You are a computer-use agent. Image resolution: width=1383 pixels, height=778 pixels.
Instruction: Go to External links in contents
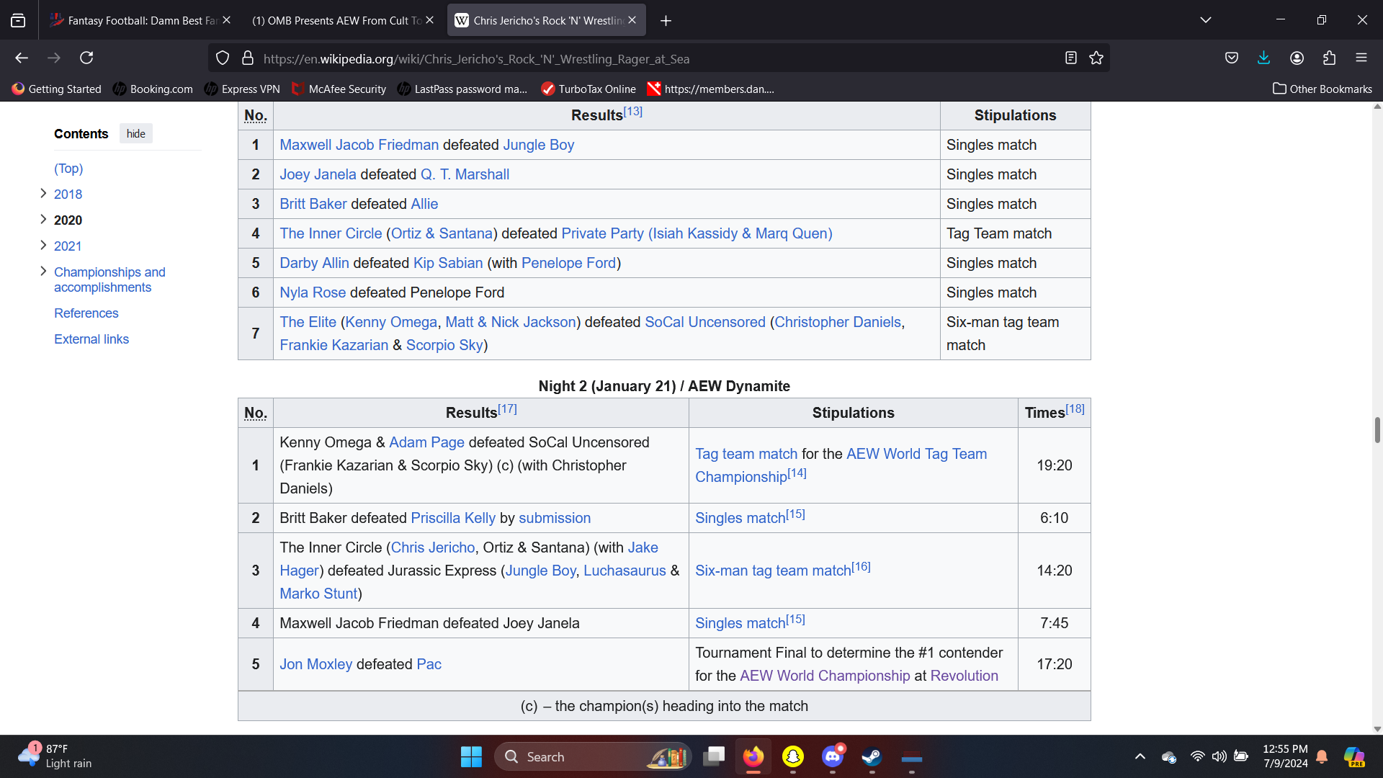coord(91,339)
